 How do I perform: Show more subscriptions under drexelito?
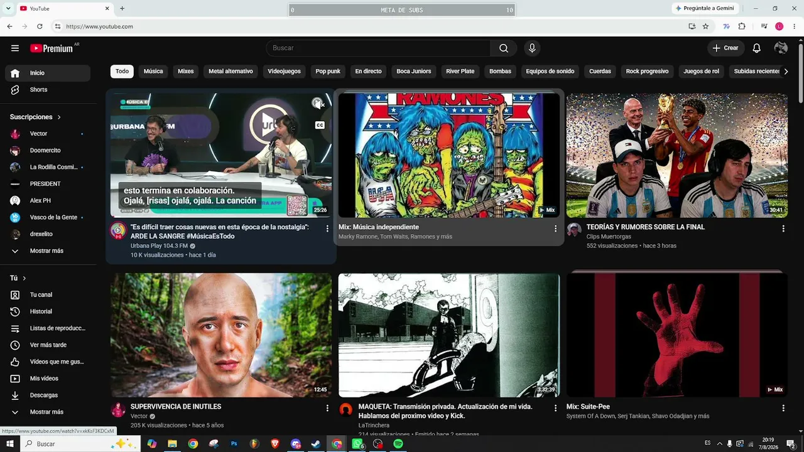coord(46,251)
